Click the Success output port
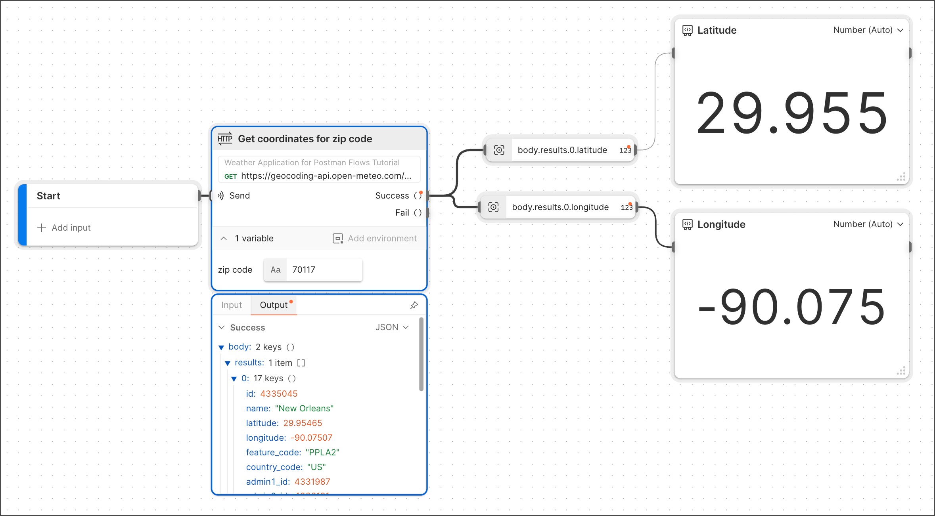 pos(427,195)
